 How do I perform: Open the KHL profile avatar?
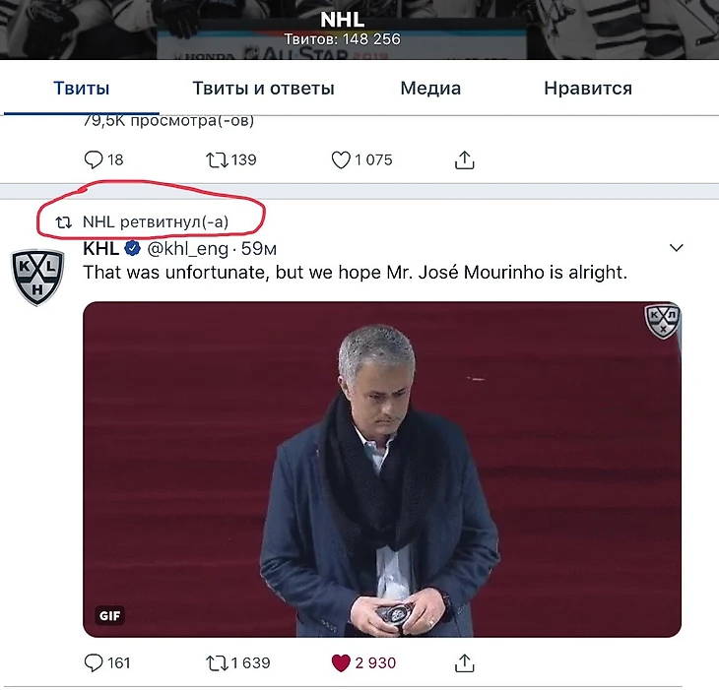coord(37,277)
